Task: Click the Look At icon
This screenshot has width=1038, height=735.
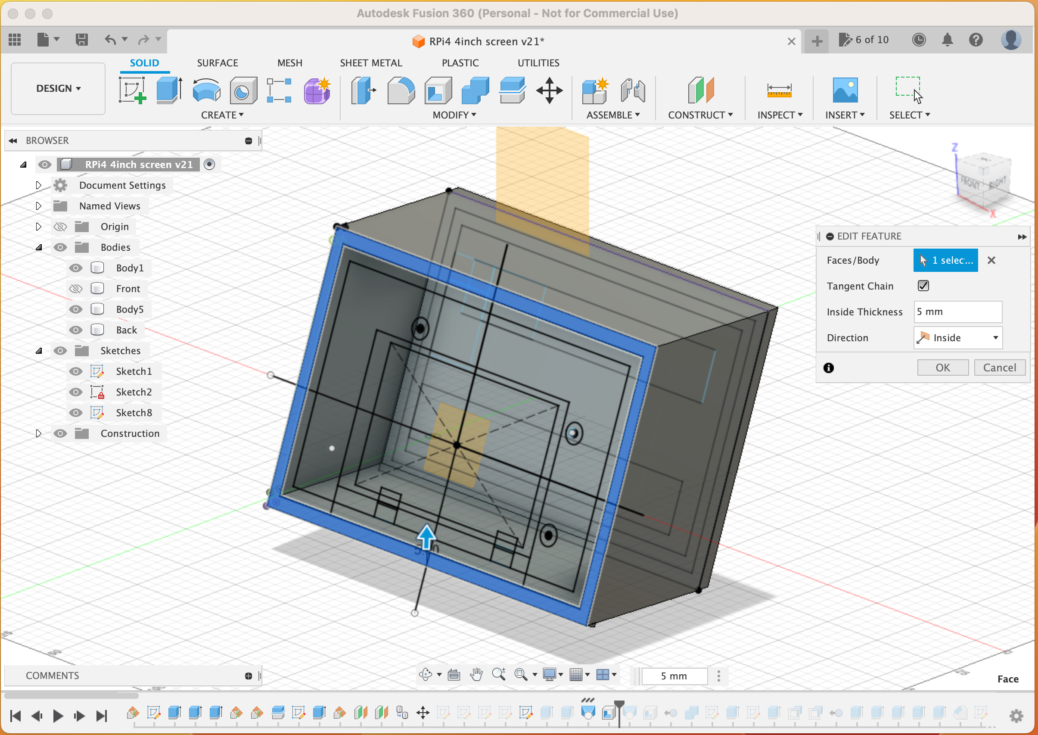Action: pos(454,675)
